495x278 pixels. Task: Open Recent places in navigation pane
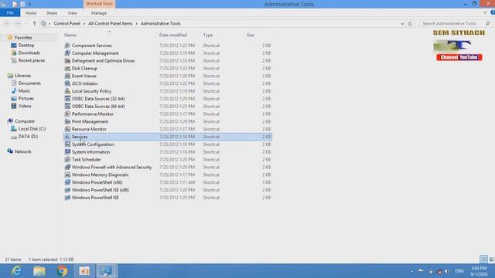(31, 60)
